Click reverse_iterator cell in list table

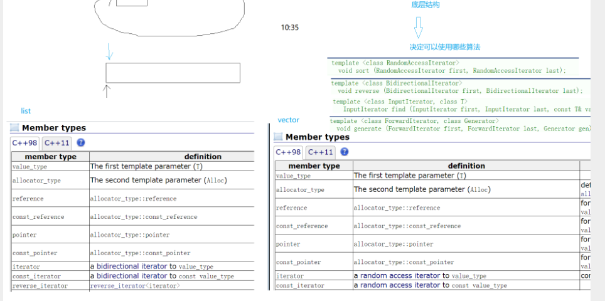51,285
